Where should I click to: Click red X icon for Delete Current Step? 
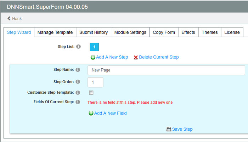[136, 57]
